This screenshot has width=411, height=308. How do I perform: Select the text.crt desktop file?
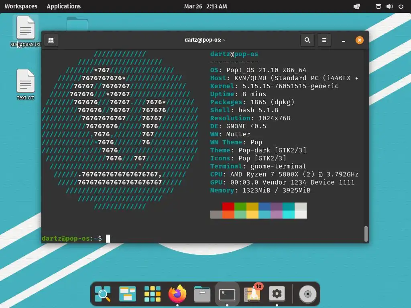(x=25, y=85)
